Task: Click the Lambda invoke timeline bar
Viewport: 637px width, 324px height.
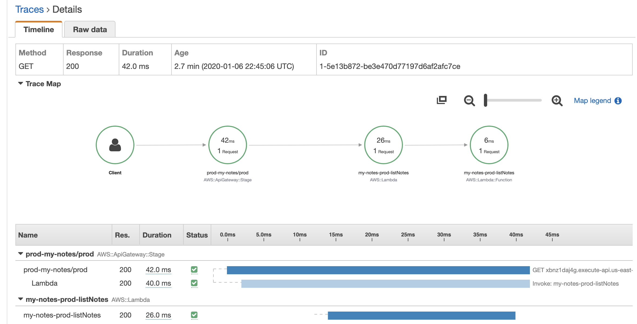Action: (x=385, y=283)
